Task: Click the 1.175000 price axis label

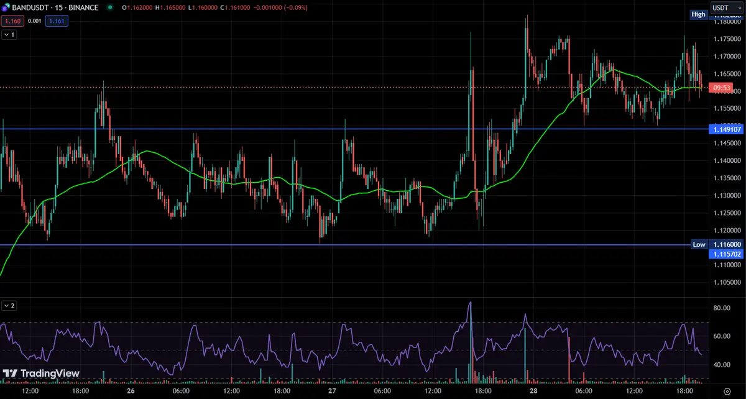Action: click(x=727, y=39)
